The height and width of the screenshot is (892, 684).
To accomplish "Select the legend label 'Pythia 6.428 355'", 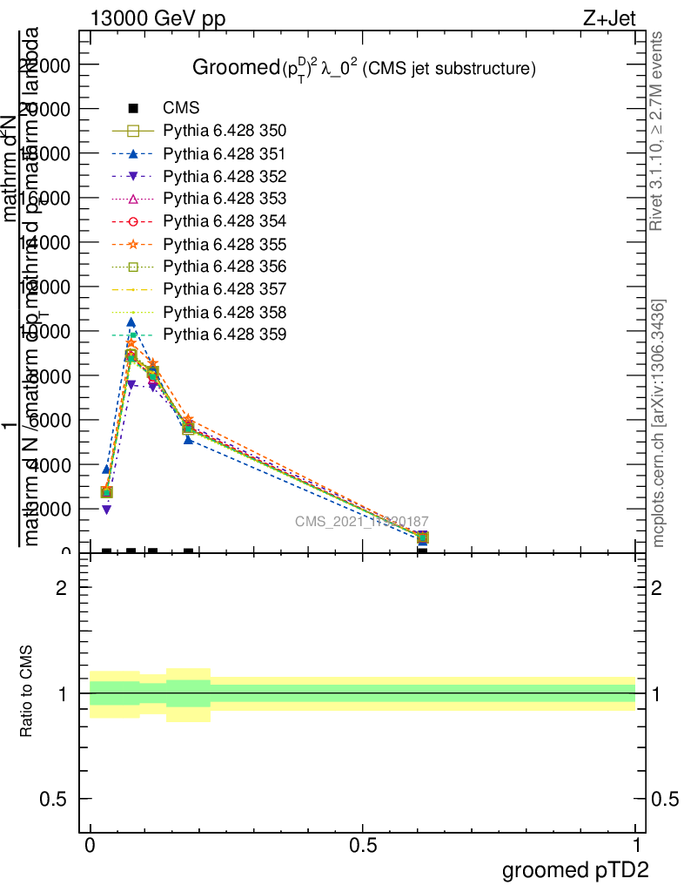I will [225, 244].
